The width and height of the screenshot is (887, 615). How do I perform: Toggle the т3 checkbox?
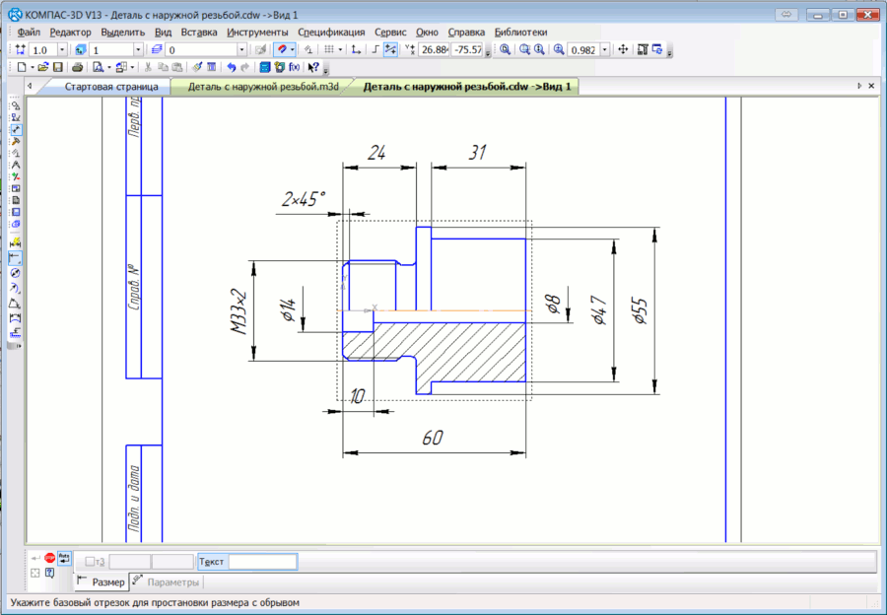90,562
